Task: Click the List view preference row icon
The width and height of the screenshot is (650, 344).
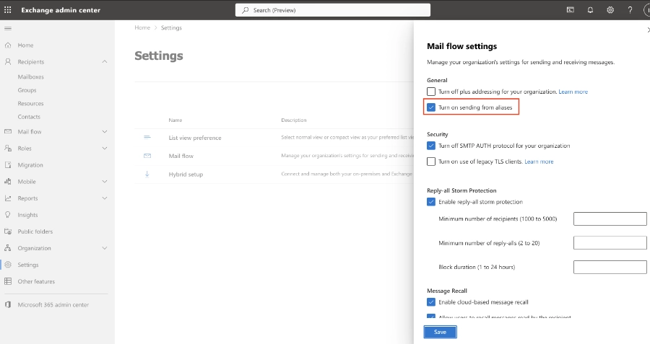Action: click(147, 138)
